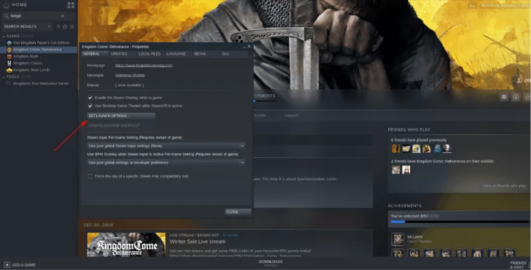Enable Force Steam Play compatibility tool checkbox
This screenshot has height=270, width=531.
point(90,176)
